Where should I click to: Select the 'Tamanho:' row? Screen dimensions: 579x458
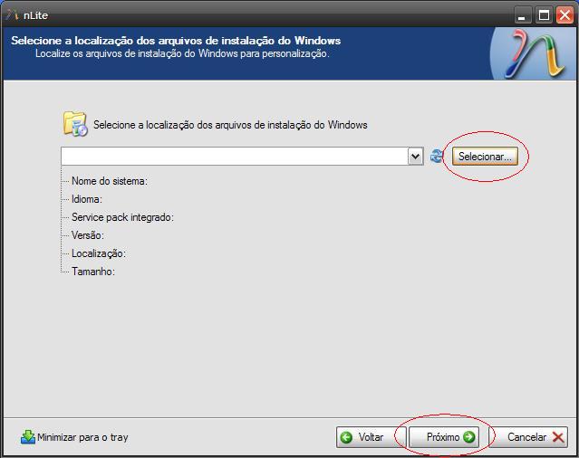pyautogui.click(x=93, y=272)
